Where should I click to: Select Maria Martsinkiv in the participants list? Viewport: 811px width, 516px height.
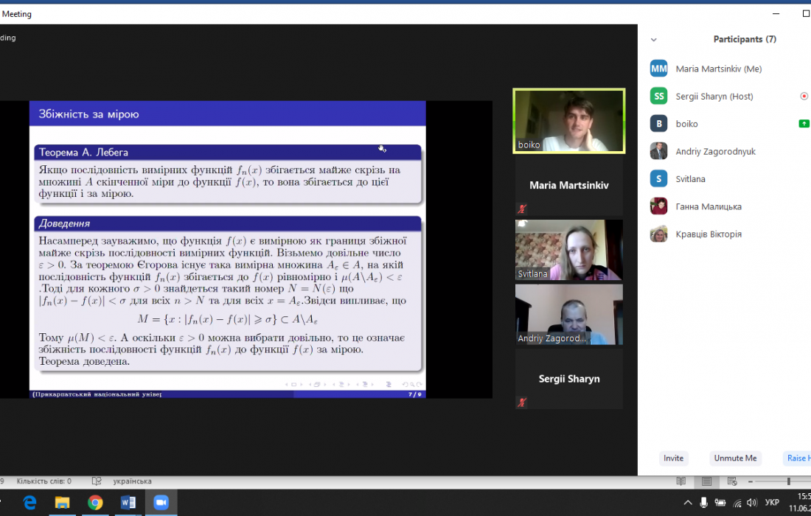coord(718,69)
